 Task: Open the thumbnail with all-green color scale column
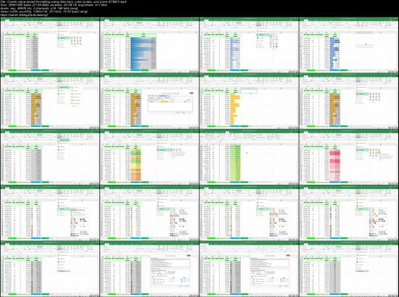tap(249, 156)
